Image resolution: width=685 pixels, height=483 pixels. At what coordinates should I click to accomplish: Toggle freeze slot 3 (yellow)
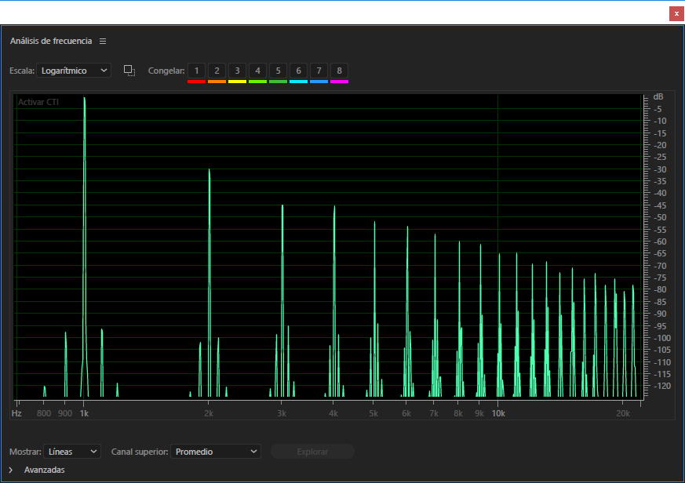[237, 71]
